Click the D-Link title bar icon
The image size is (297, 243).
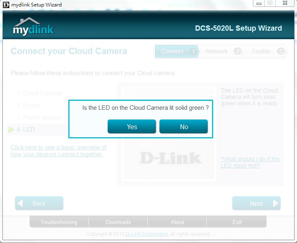(6, 5)
